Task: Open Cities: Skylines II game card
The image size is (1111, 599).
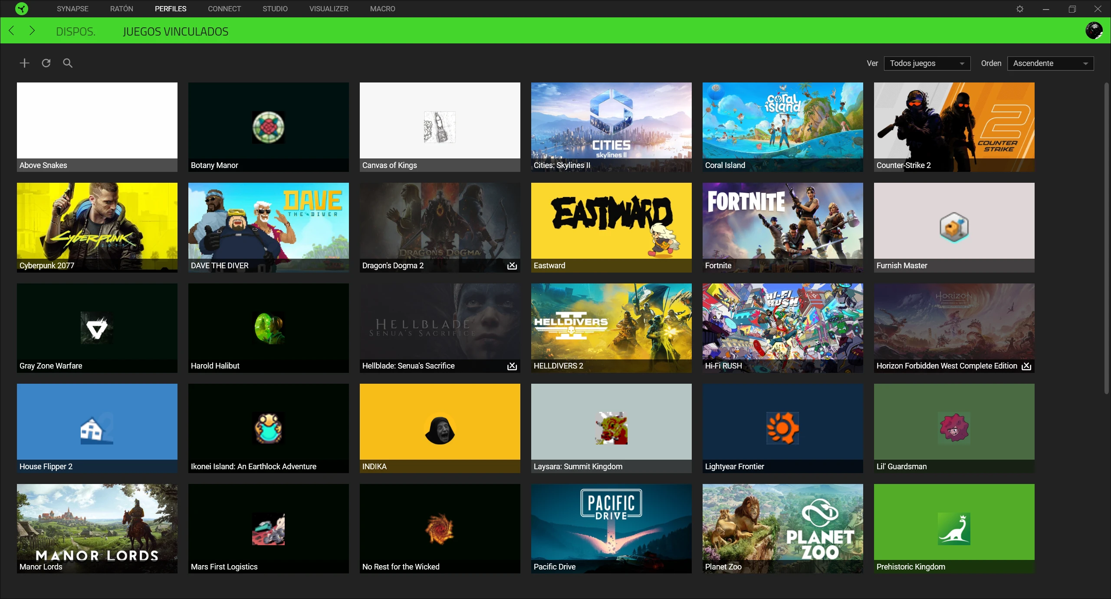Action: click(x=611, y=127)
